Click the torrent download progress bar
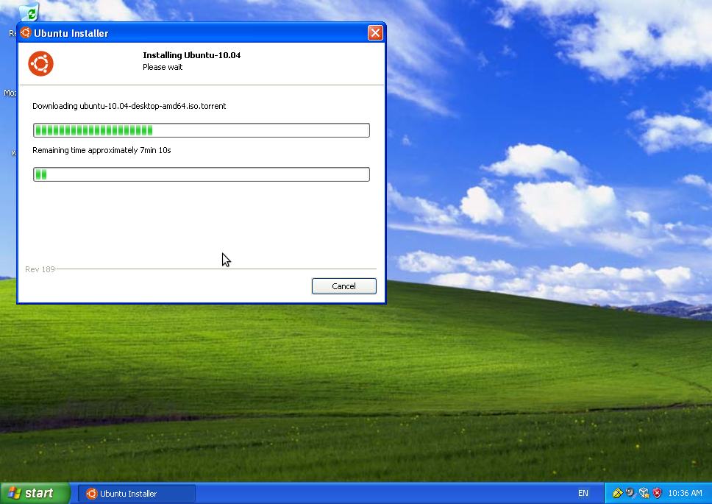The image size is (712, 504). pyautogui.click(x=201, y=129)
